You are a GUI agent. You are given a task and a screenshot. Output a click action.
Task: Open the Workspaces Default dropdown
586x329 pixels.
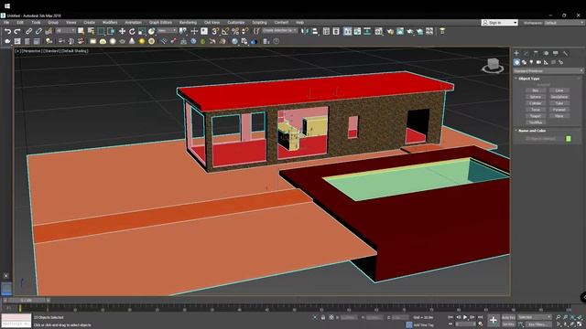coord(563,23)
